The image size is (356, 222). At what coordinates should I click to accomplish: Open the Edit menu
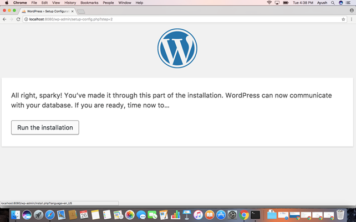pyautogui.click(x=44, y=3)
